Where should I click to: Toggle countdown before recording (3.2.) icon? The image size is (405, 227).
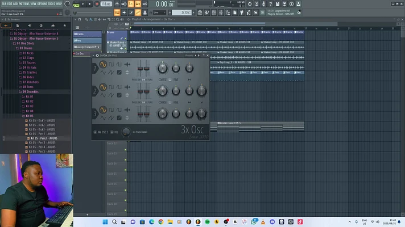coord(131,4)
